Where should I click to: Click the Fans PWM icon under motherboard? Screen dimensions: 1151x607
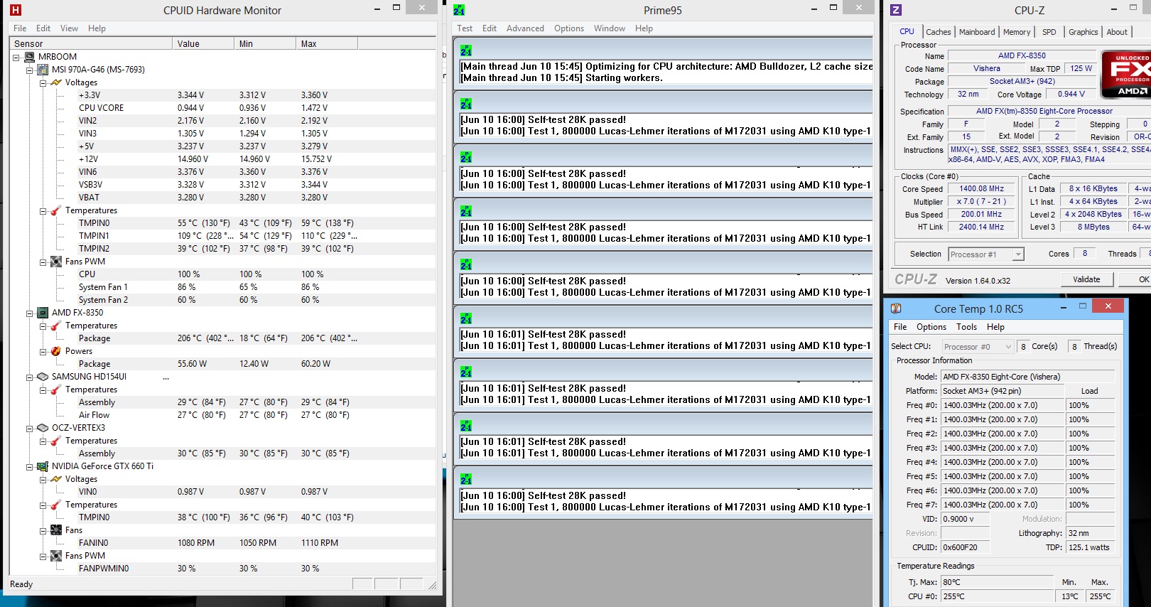(x=56, y=262)
